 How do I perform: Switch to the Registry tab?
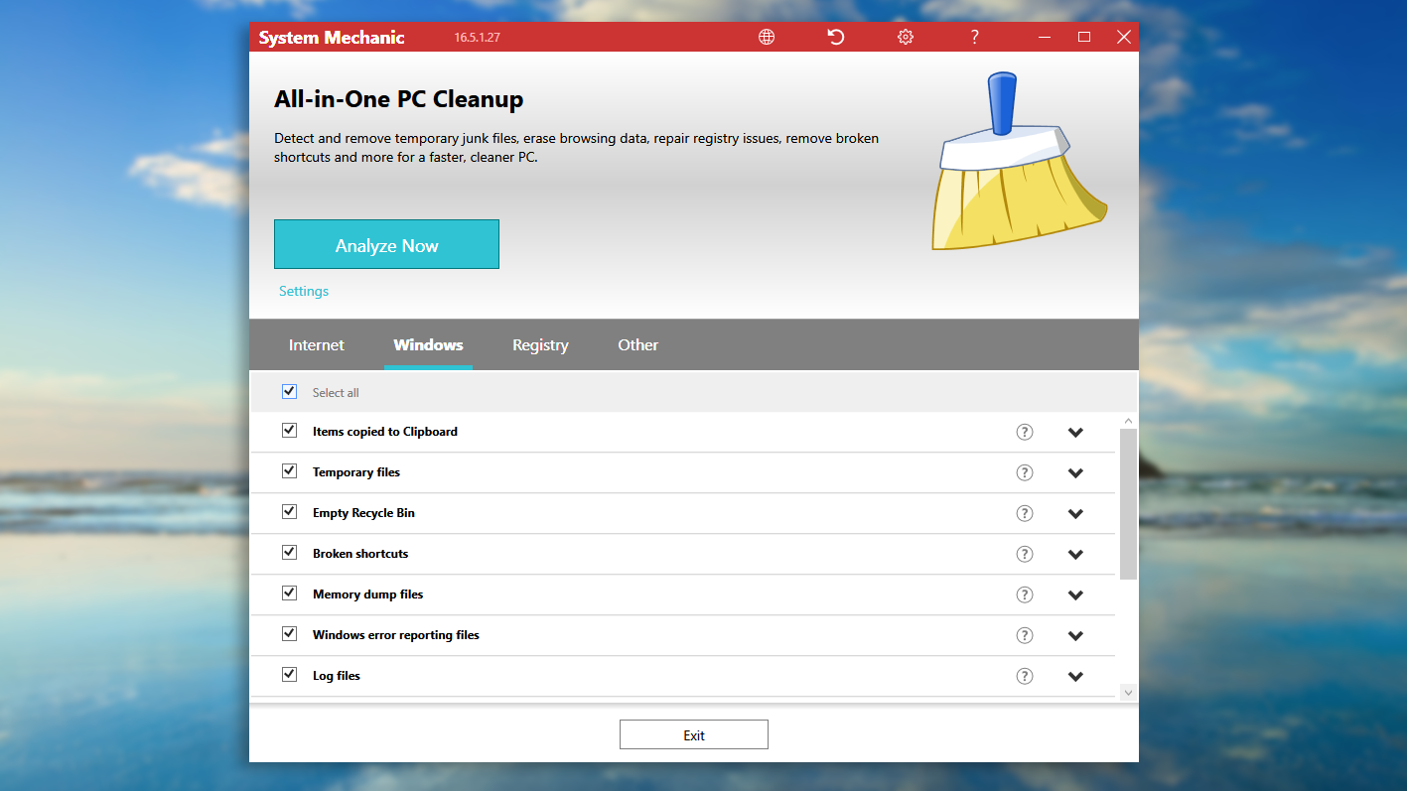pos(540,345)
